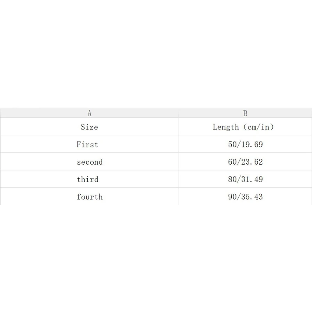Click the cell labeled Size

coord(89,127)
